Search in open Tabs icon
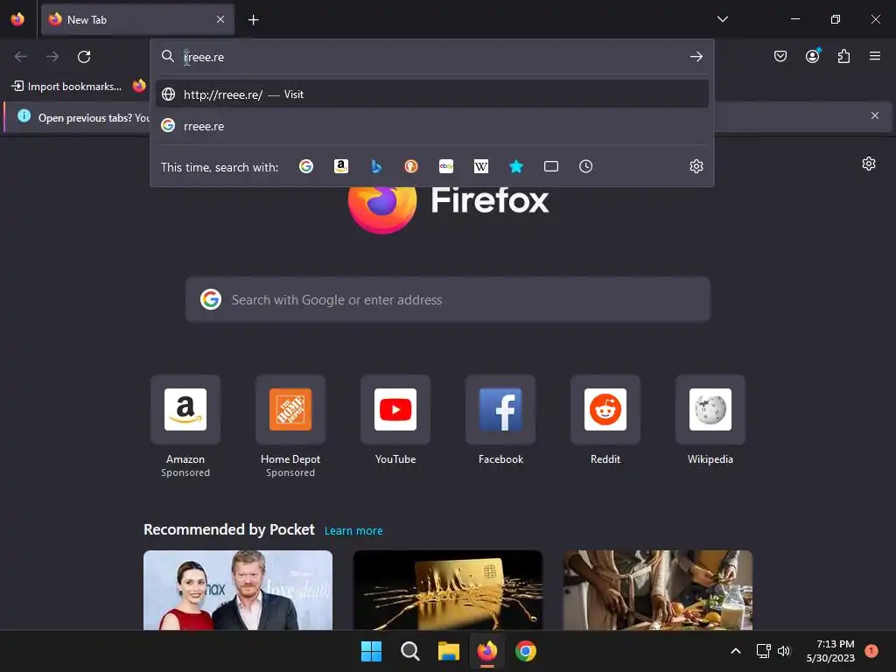 (x=551, y=166)
